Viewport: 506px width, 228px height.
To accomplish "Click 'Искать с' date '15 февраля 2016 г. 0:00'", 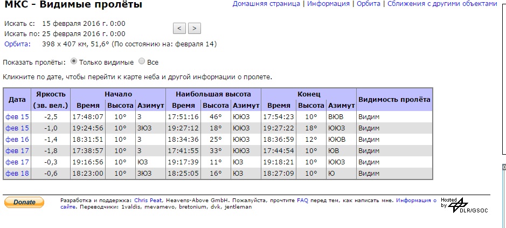I will click(84, 24).
